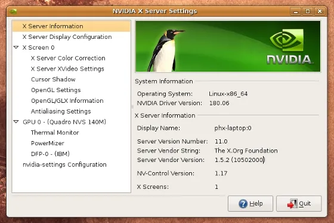The width and height of the screenshot is (334, 223).
Task: Click the Help button
Action: [x=250, y=203]
